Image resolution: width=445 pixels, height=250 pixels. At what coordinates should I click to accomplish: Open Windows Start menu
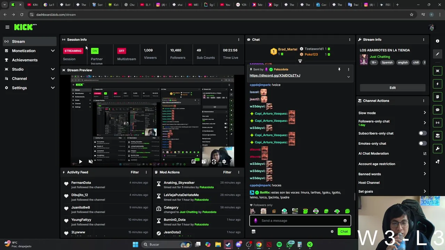135,244
